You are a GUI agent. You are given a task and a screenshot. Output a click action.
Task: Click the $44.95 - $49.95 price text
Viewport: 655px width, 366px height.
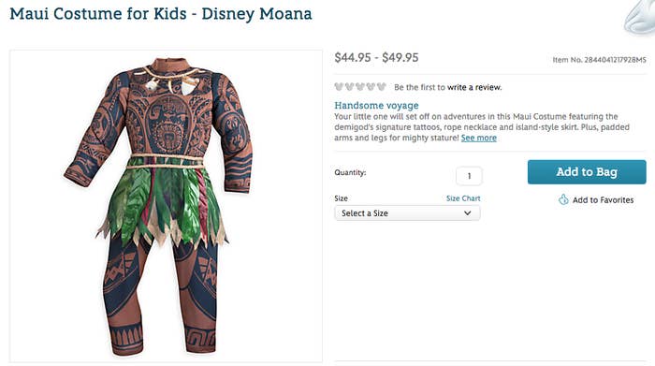click(376, 58)
